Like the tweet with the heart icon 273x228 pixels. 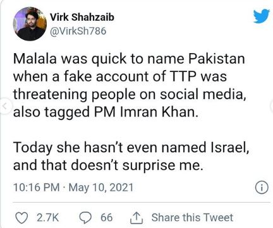coord(21,218)
